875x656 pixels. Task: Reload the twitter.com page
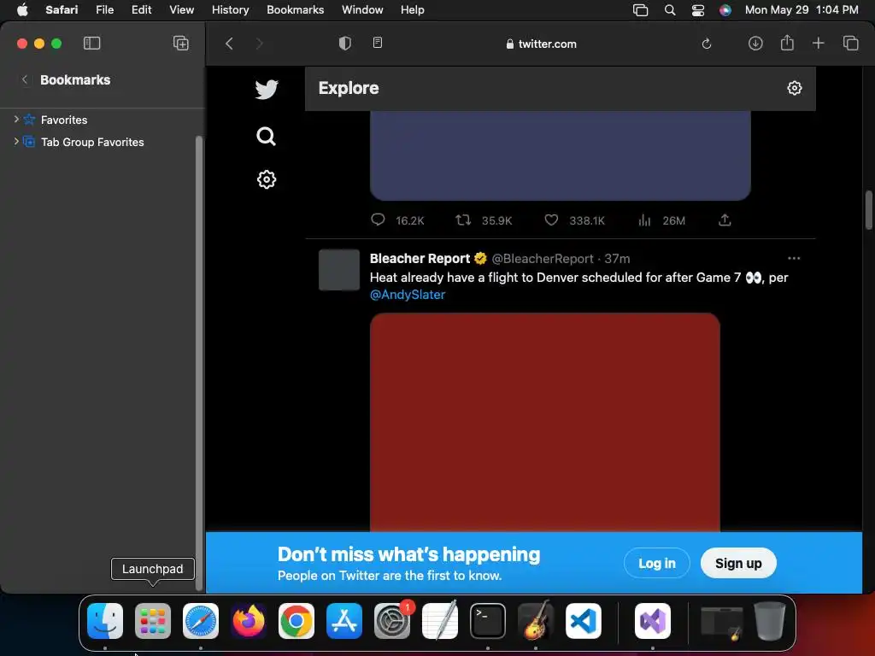[x=707, y=44]
